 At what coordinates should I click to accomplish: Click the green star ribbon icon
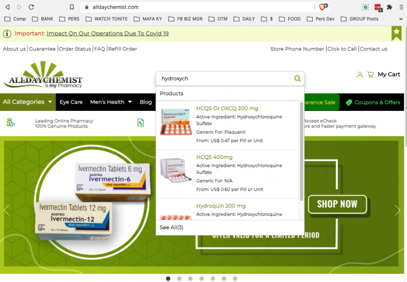(396, 33)
